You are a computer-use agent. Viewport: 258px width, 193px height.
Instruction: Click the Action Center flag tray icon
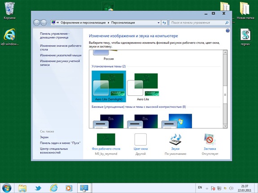click(213, 188)
